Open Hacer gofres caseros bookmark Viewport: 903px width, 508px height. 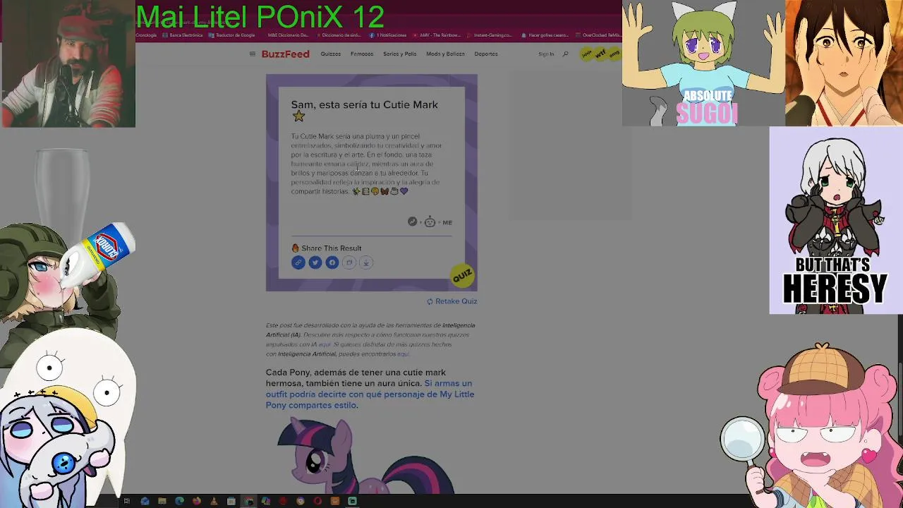(x=544, y=35)
